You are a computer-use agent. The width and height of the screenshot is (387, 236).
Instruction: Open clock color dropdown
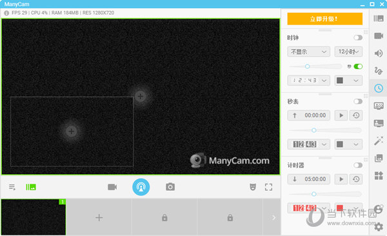coord(348,81)
